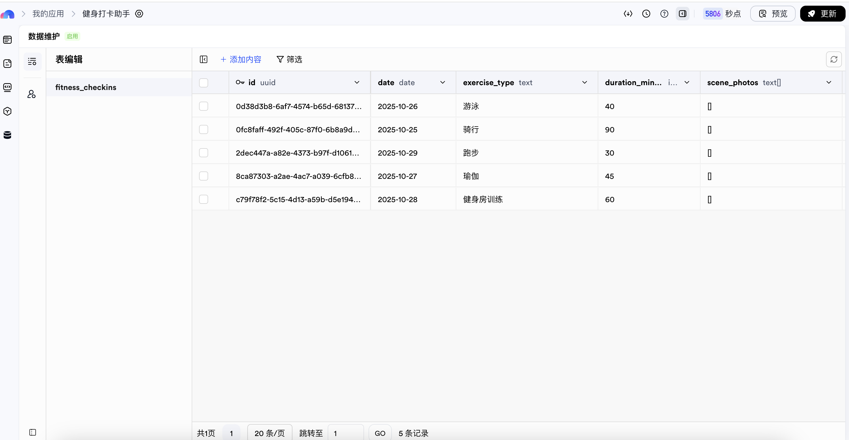
Task: Collapse the table list panel icon
Action: pyautogui.click(x=203, y=59)
